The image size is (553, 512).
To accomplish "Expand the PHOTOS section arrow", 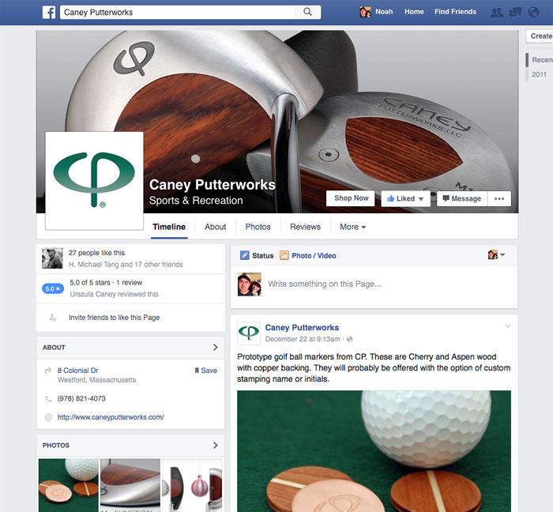I will [x=216, y=446].
